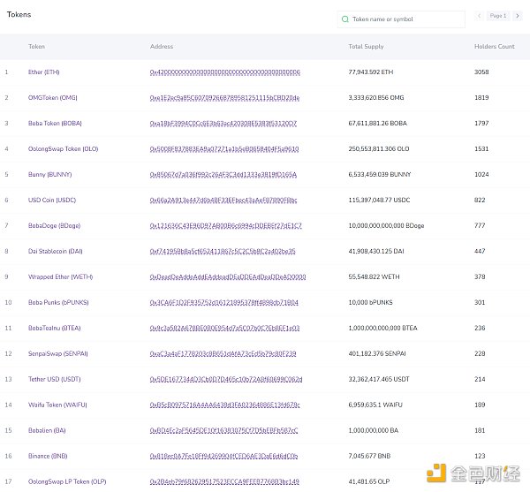The width and height of the screenshot is (530, 492).
Task: Select the 3,333,620.856 OMG supply value
Action: (376, 98)
